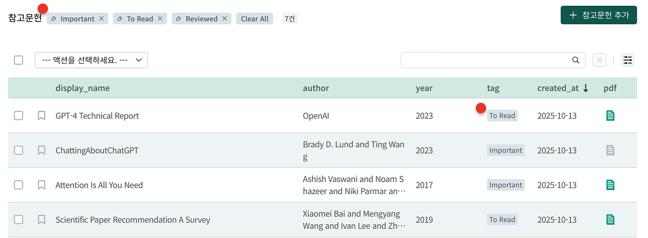Check the Attention Is All You Need checkbox
This screenshot has width=648, height=238.
click(x=18, y=185)
